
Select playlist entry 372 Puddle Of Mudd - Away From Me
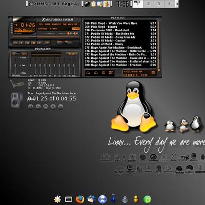(120, 37)
